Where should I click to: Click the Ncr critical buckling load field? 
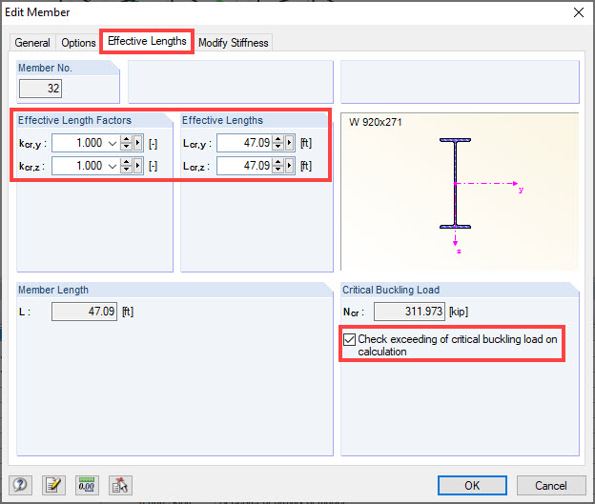[409, 312]
